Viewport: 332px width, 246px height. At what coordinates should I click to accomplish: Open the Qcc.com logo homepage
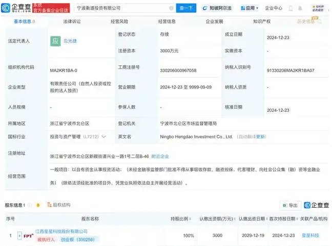pyautogui.click(x=16, y=8)
